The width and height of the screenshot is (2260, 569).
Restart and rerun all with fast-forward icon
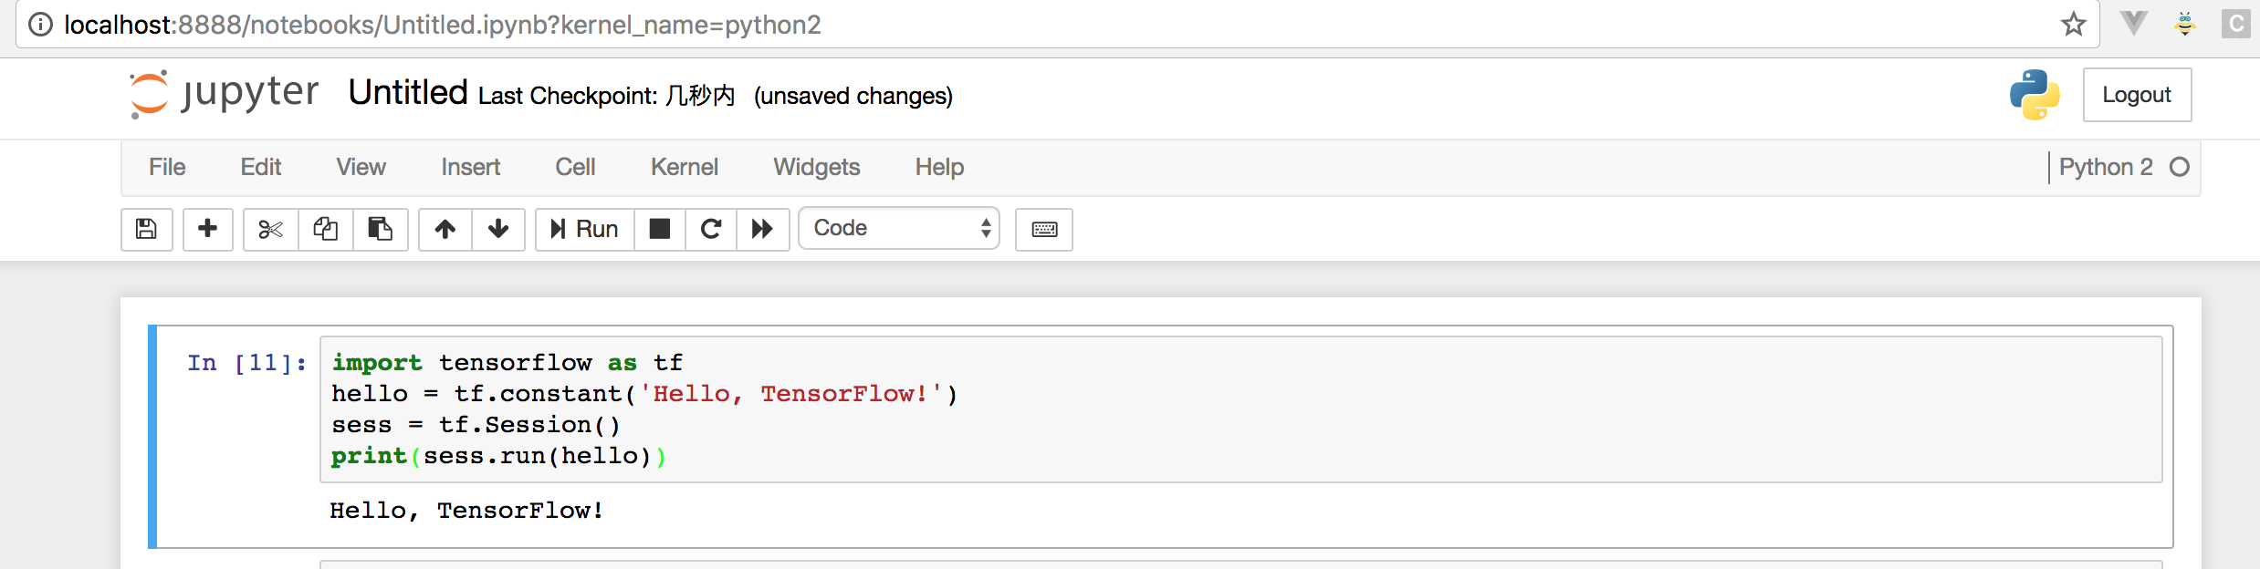pos(762,229)
